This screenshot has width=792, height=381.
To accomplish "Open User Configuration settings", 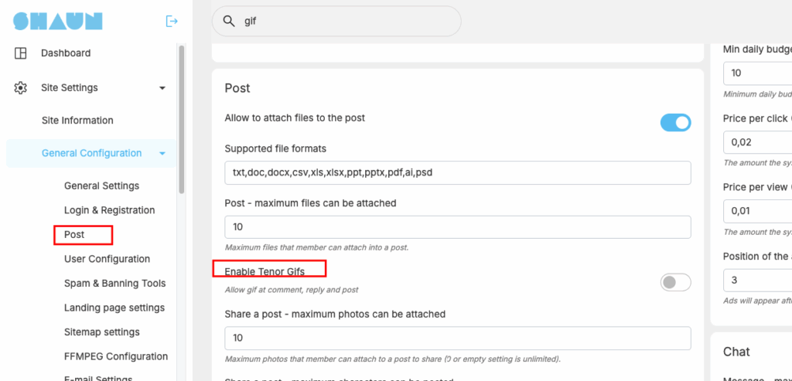I will 107,259.
